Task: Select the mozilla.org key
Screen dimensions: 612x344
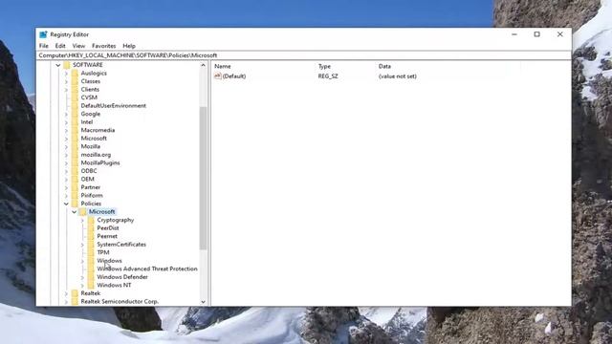Action: [x=96, y=155]
